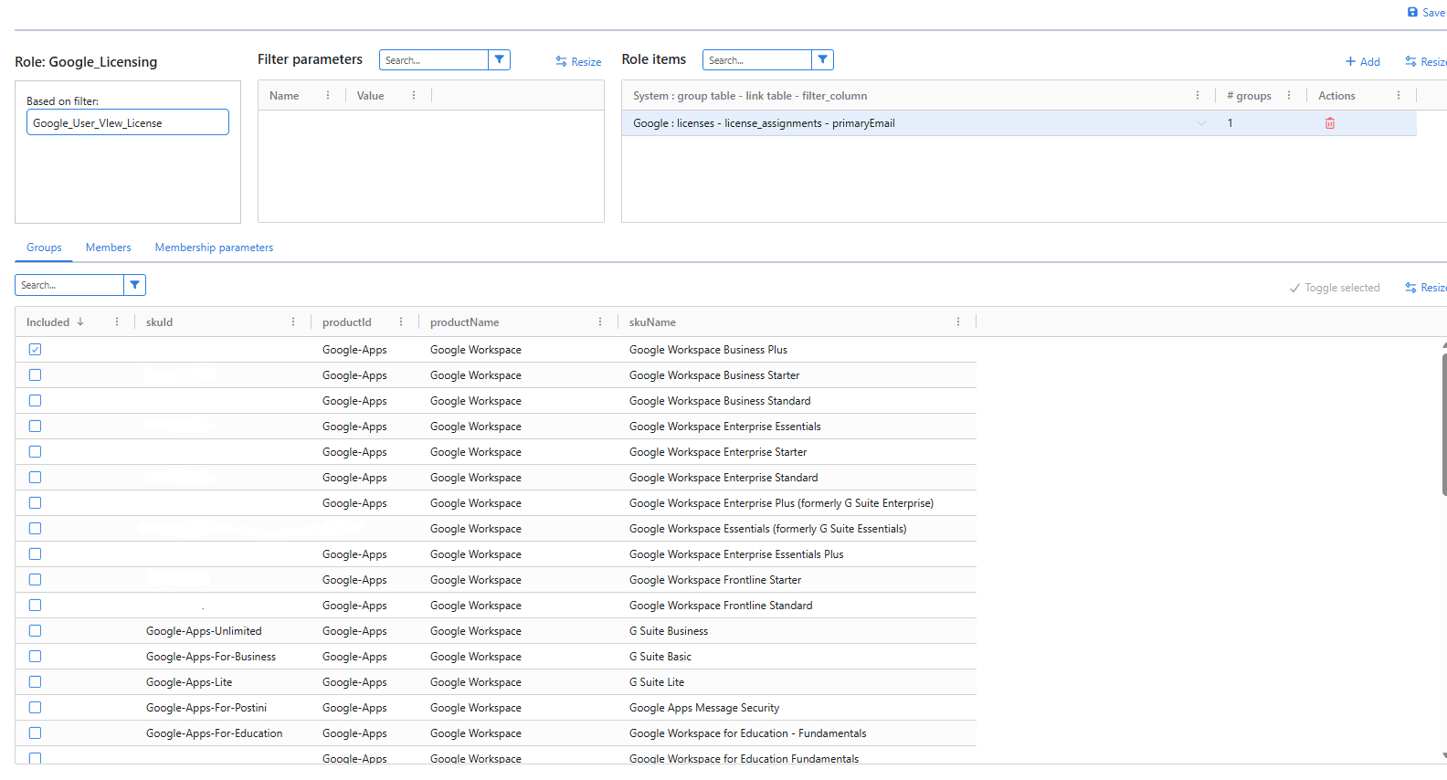
Task: Click the Groups tab search field
Action: (69, 285)
